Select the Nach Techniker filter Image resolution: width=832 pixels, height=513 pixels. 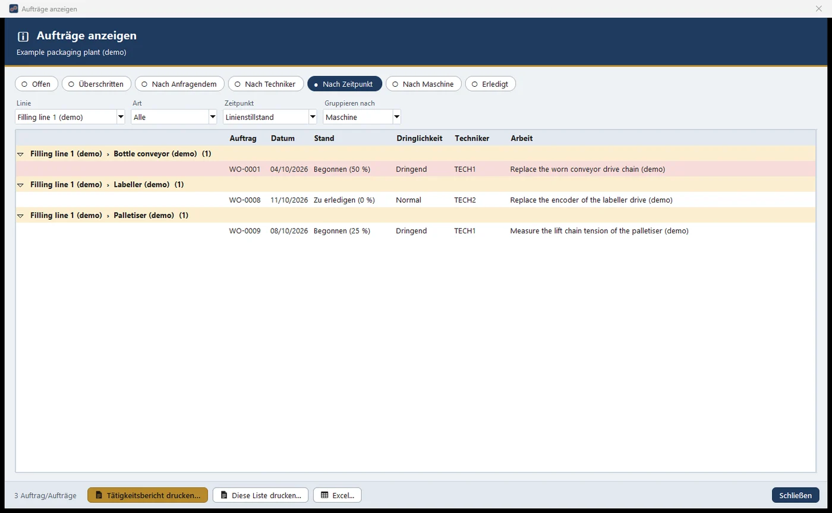coord(266,84)
